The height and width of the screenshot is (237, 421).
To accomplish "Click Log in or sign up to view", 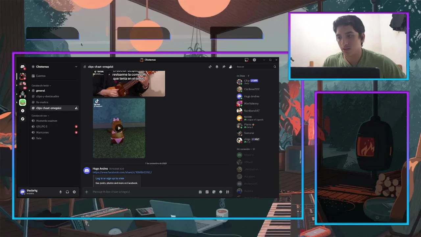I will [x=110, y=178].
